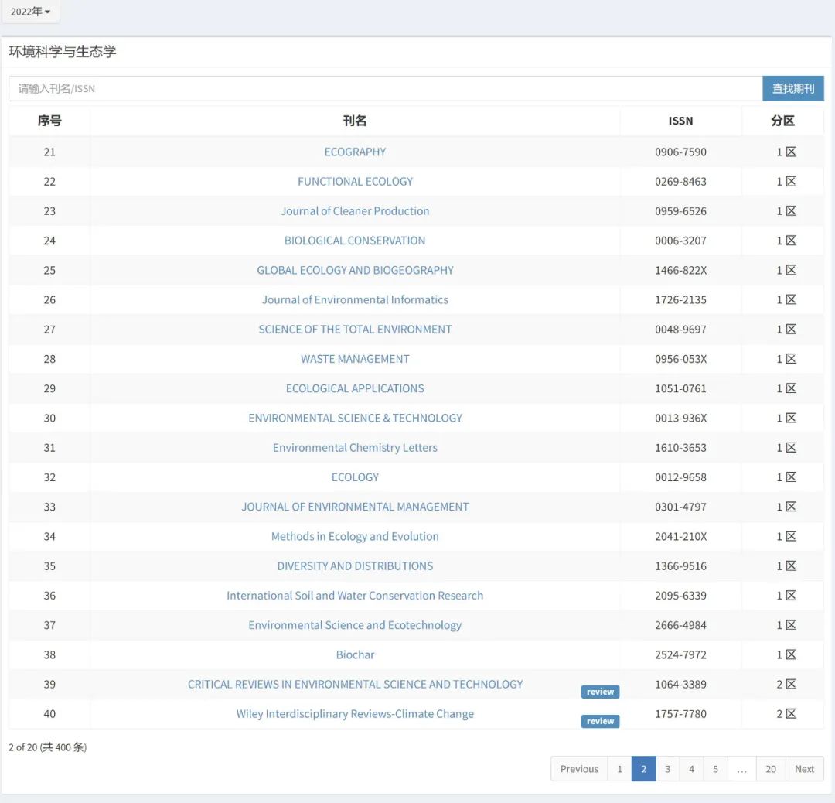This screenshot has height=803, width=835.
Task: Go to the Previous page
Action: pyautogui.click(x=579, y=769)
